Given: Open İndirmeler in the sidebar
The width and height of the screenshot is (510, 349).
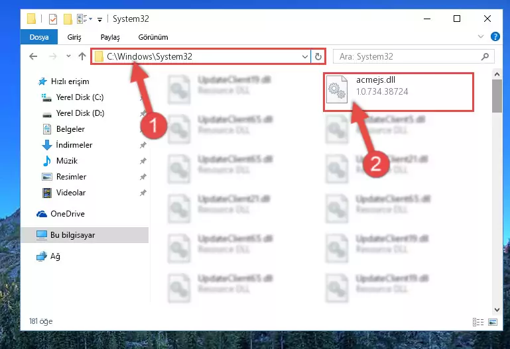Looking at the screenshot, I should point(74,145).
